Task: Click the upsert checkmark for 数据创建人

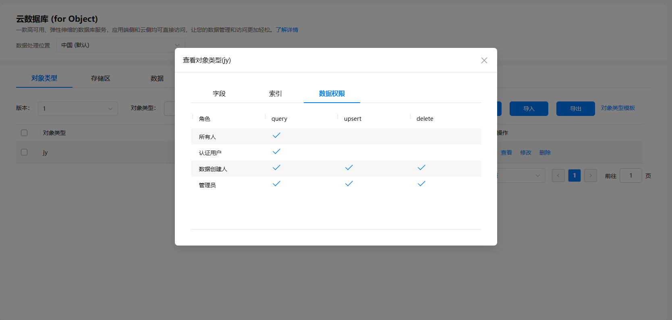Action: click(349, 168)
